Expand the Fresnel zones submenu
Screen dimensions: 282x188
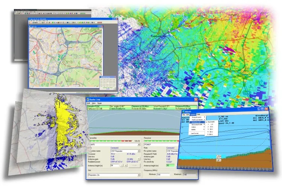197,117
